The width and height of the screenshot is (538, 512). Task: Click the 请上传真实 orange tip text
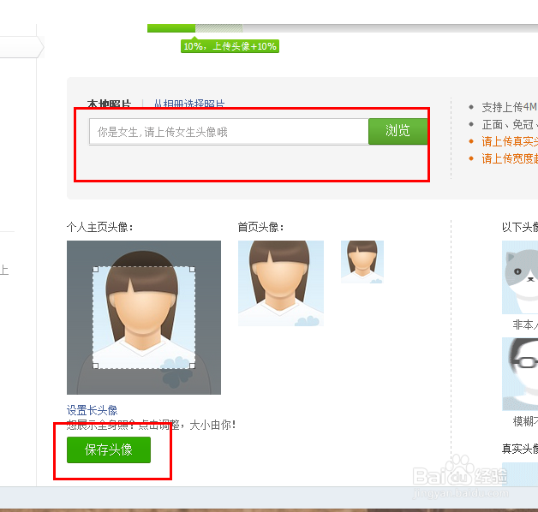(510, 141)
